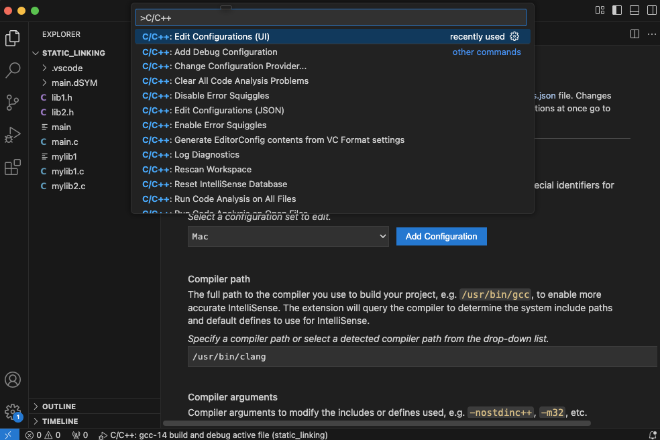Open lib2.h in the explorer

(x=63, y=113)
